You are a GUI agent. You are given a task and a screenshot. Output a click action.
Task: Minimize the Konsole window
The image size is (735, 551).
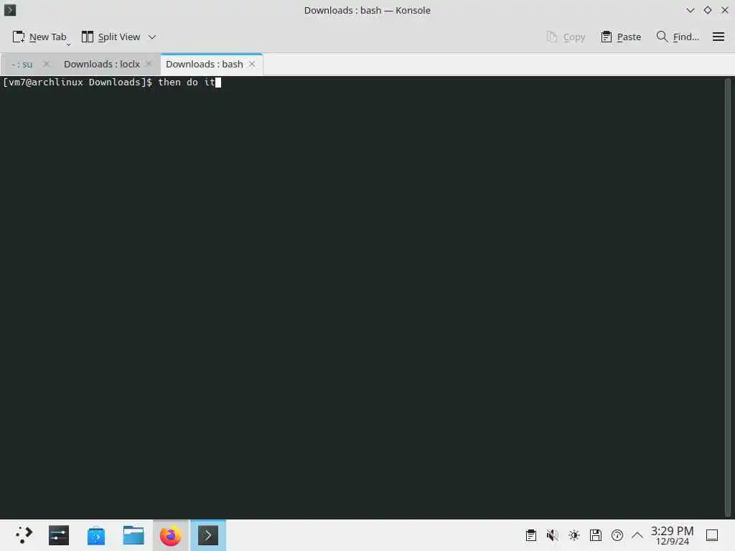pyautogui.click(x=690, y=10)
